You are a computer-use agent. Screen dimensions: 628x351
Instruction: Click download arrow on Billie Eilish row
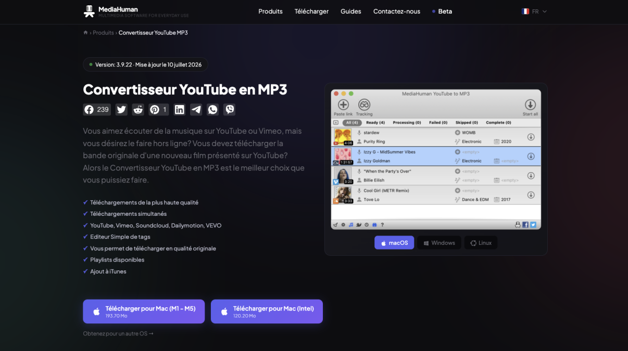531,176
